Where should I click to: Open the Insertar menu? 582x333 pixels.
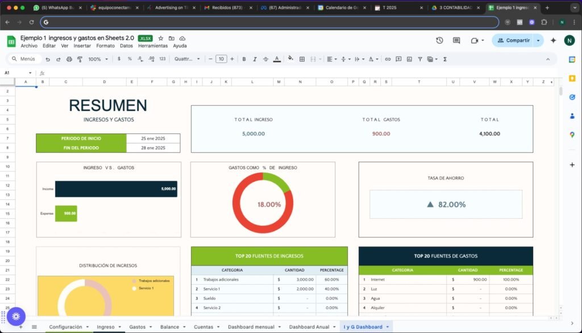pyautogui.click(x=82, y=46)
